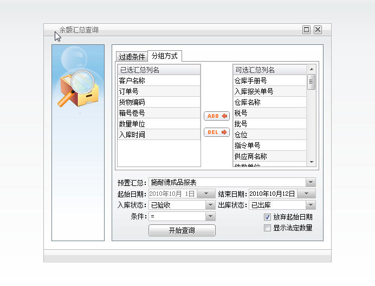Open the 起始日期 date picker
The height and width of the screenshot is (286, 375).
click(206, 194)
